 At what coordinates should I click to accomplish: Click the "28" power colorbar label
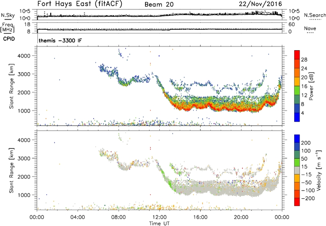coord(304,60)
